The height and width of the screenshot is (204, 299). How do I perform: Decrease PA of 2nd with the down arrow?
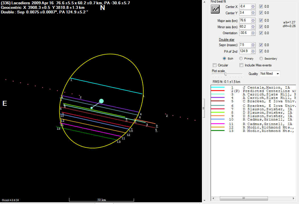(253, 52)
